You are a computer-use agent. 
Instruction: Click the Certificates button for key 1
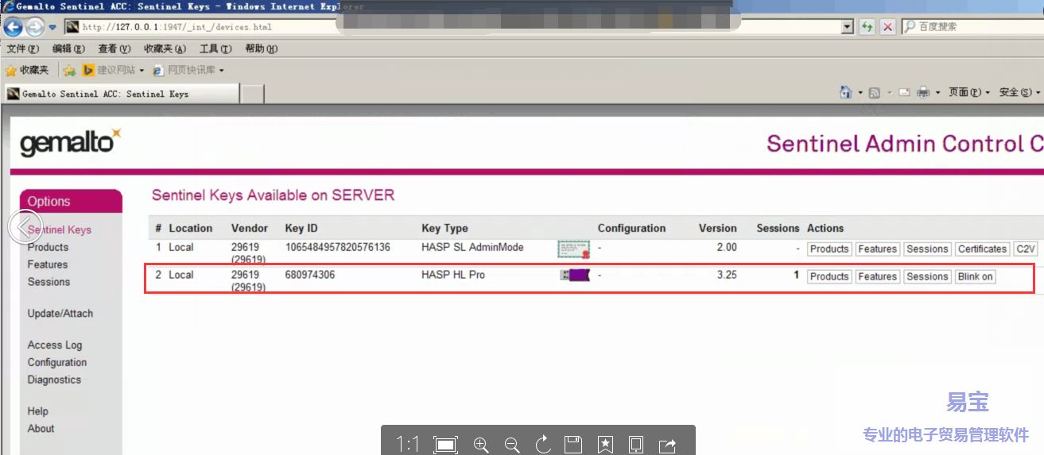pos(982,249)
